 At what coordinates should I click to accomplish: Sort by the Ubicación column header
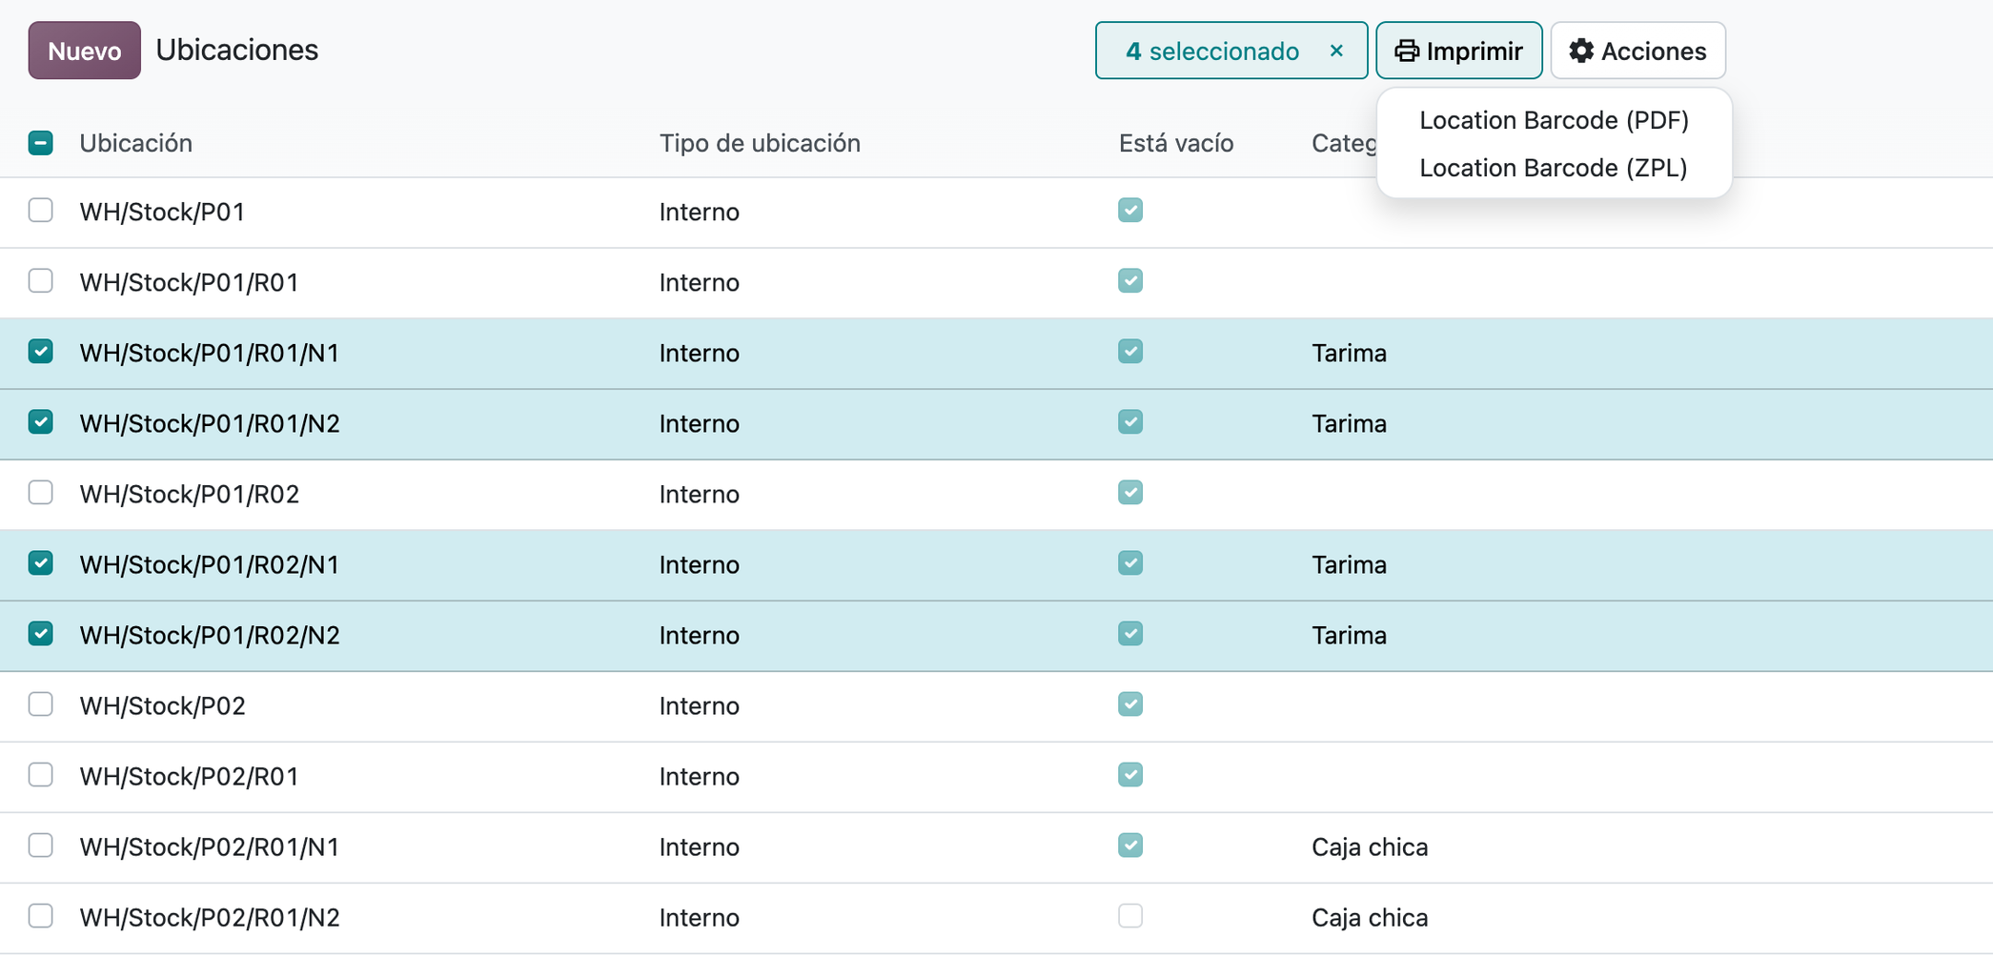pos(136,143)
